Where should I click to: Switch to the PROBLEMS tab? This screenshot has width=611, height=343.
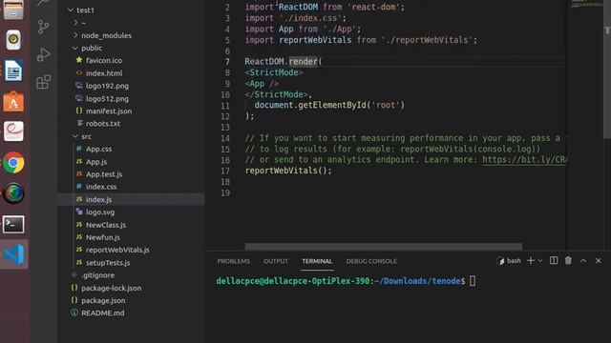pos(233,261)
